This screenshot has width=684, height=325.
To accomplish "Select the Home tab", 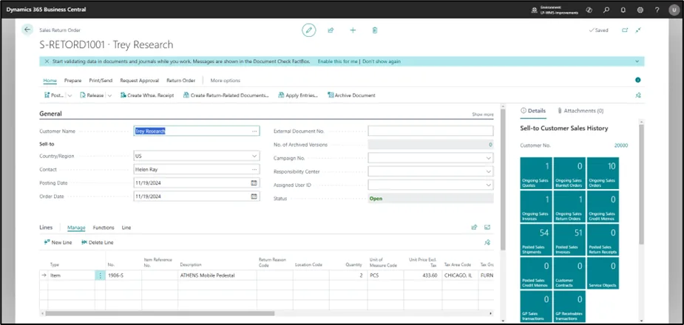I will tap(50, 81).
